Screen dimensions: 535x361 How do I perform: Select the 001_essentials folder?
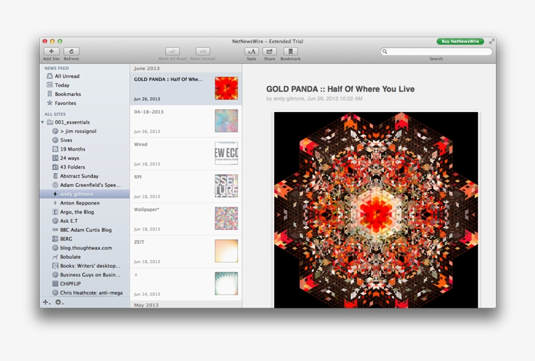point(85,122)
